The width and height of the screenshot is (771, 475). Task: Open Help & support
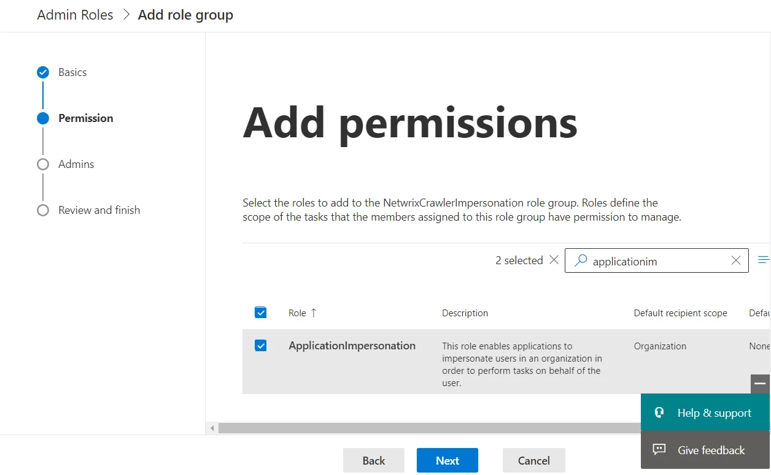click(x=705, y=412)
